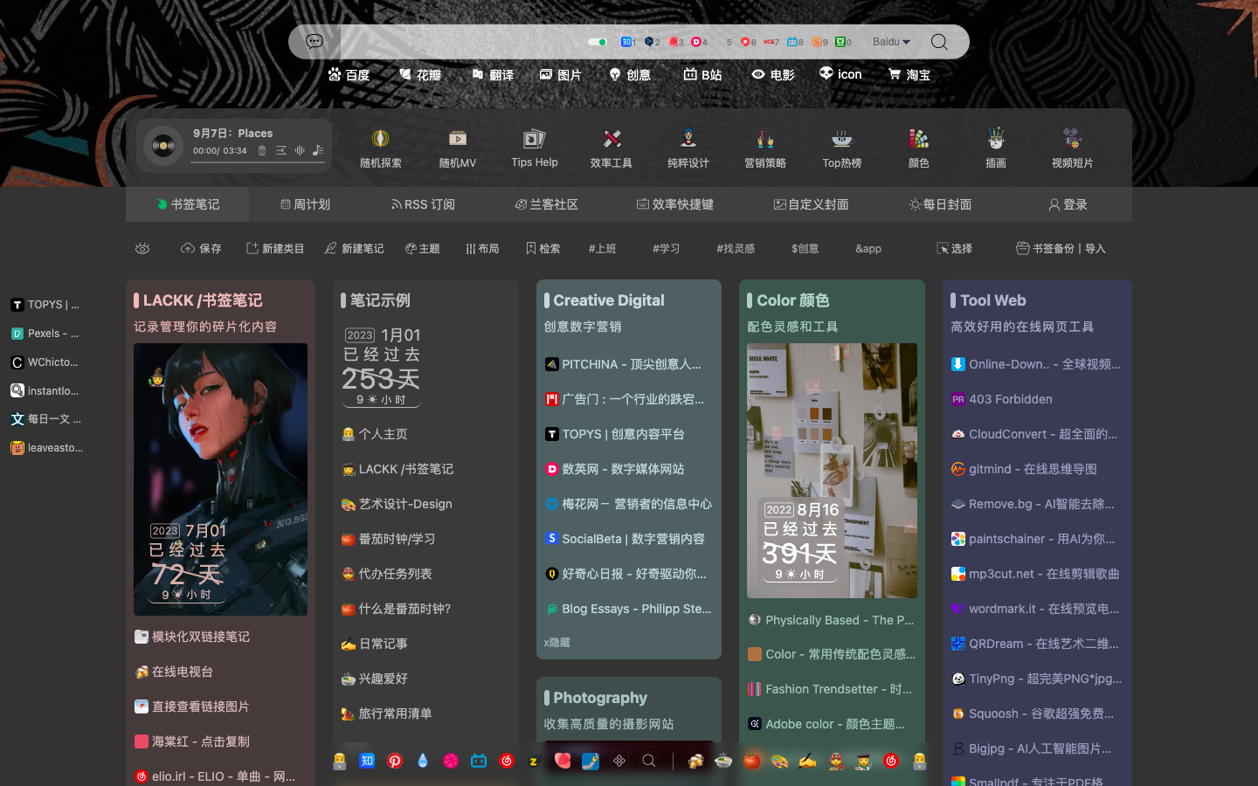Viewport: 1258px width, 786px height.
Task: Switch to 兰客社区 tab
Action: [x=547, y=204]
